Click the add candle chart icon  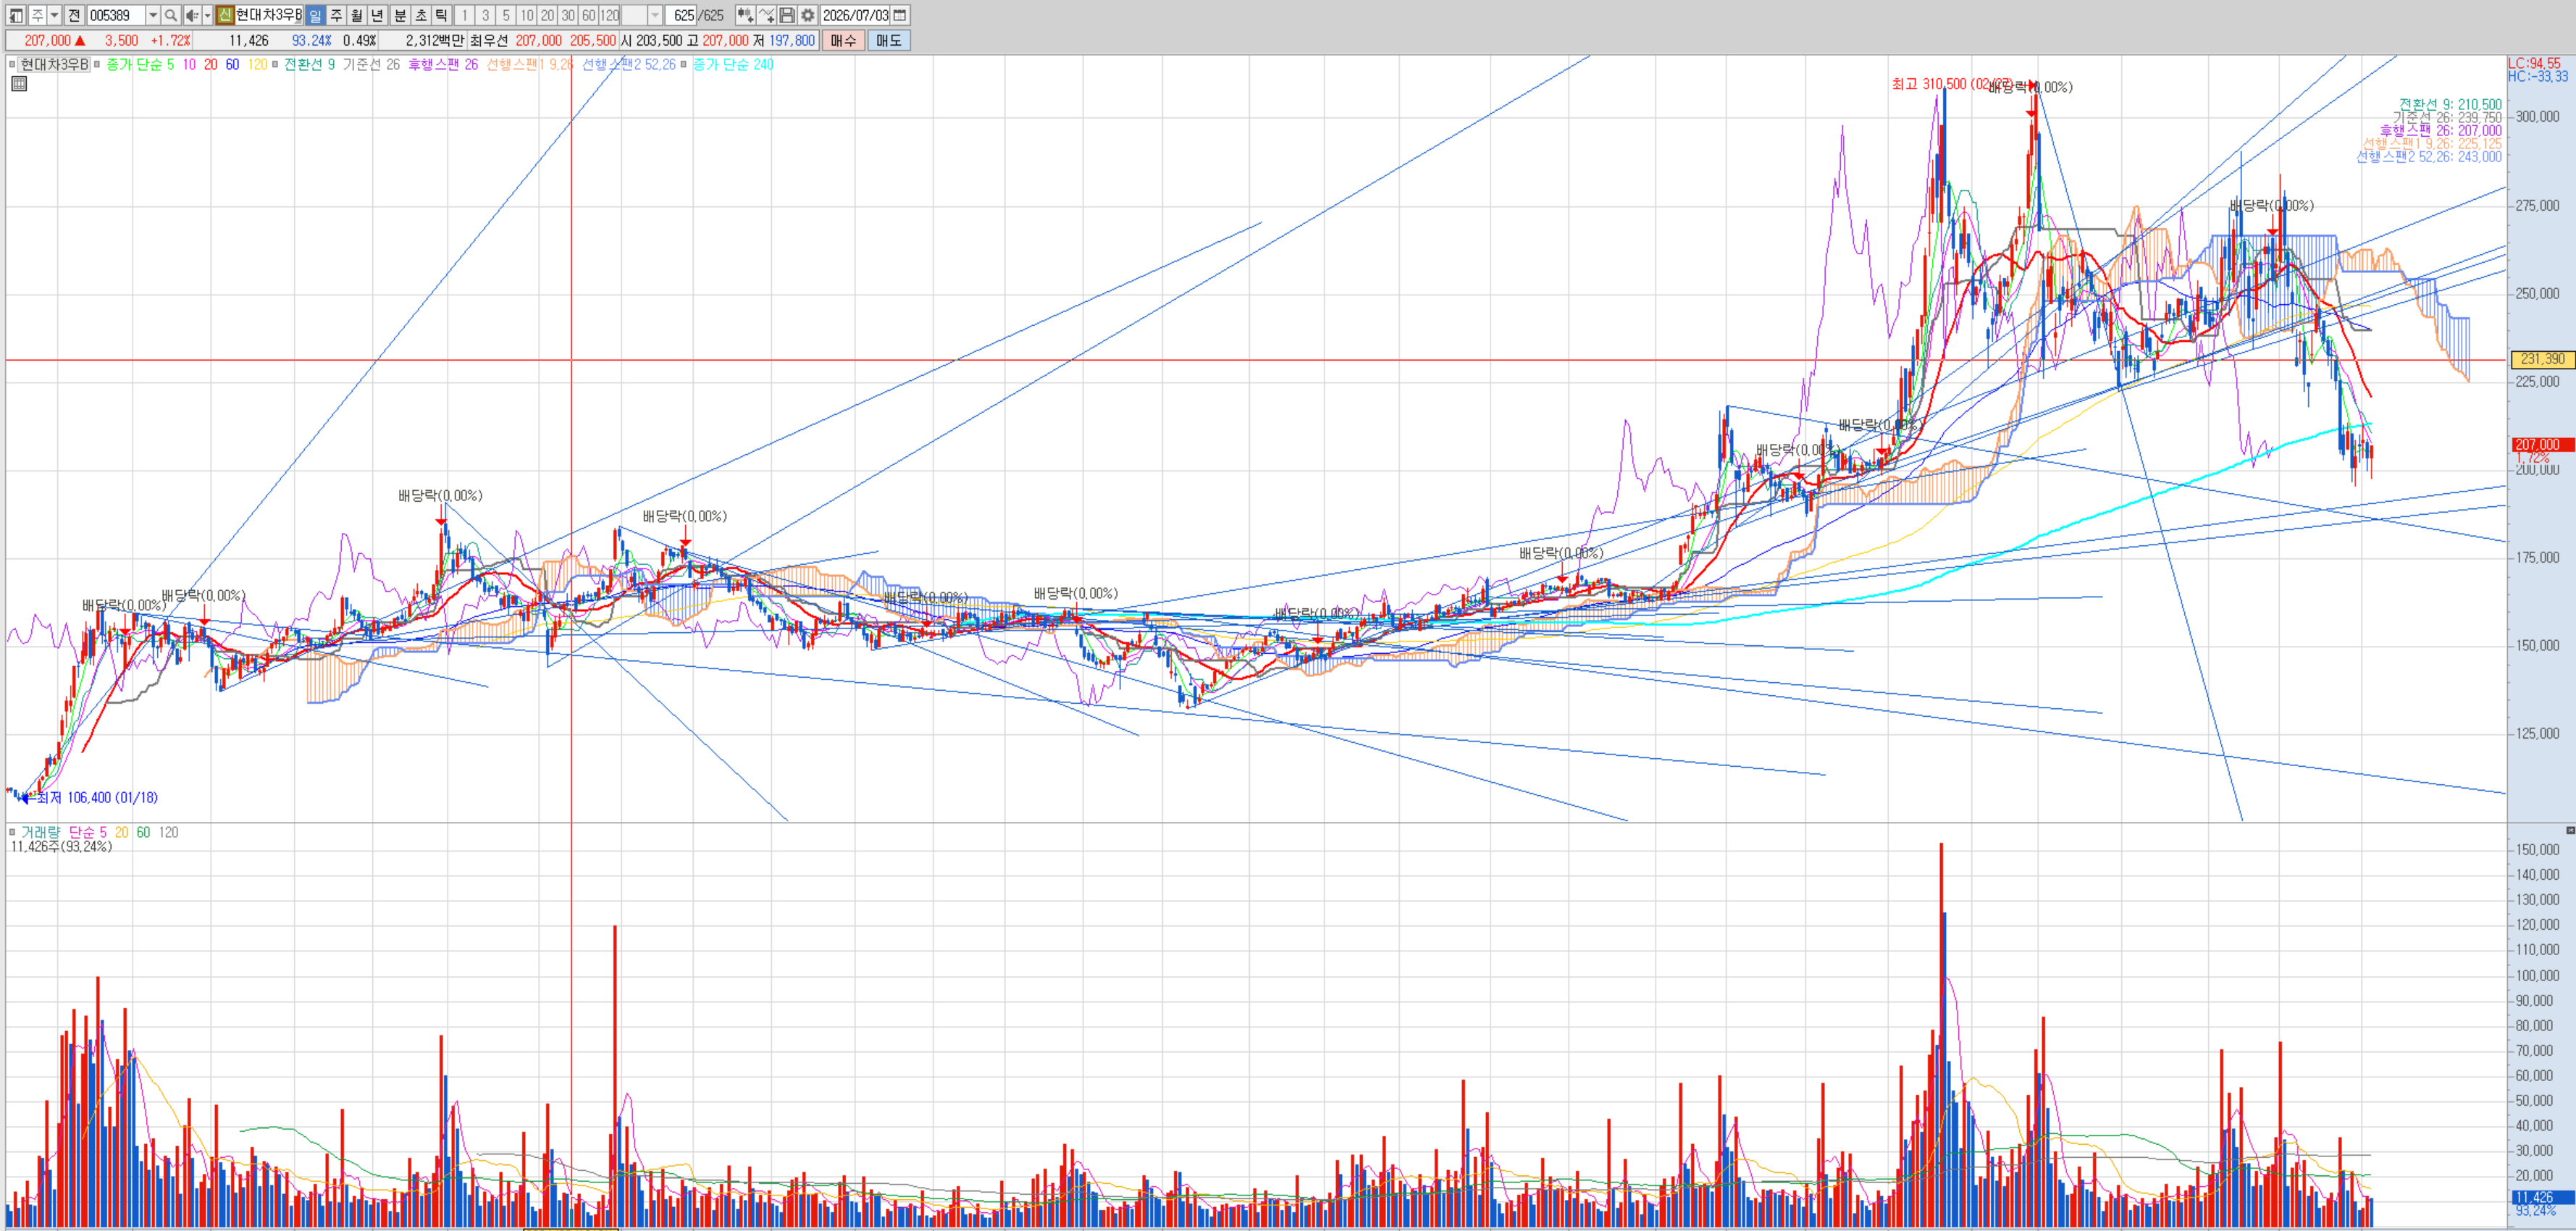(745, 15)
